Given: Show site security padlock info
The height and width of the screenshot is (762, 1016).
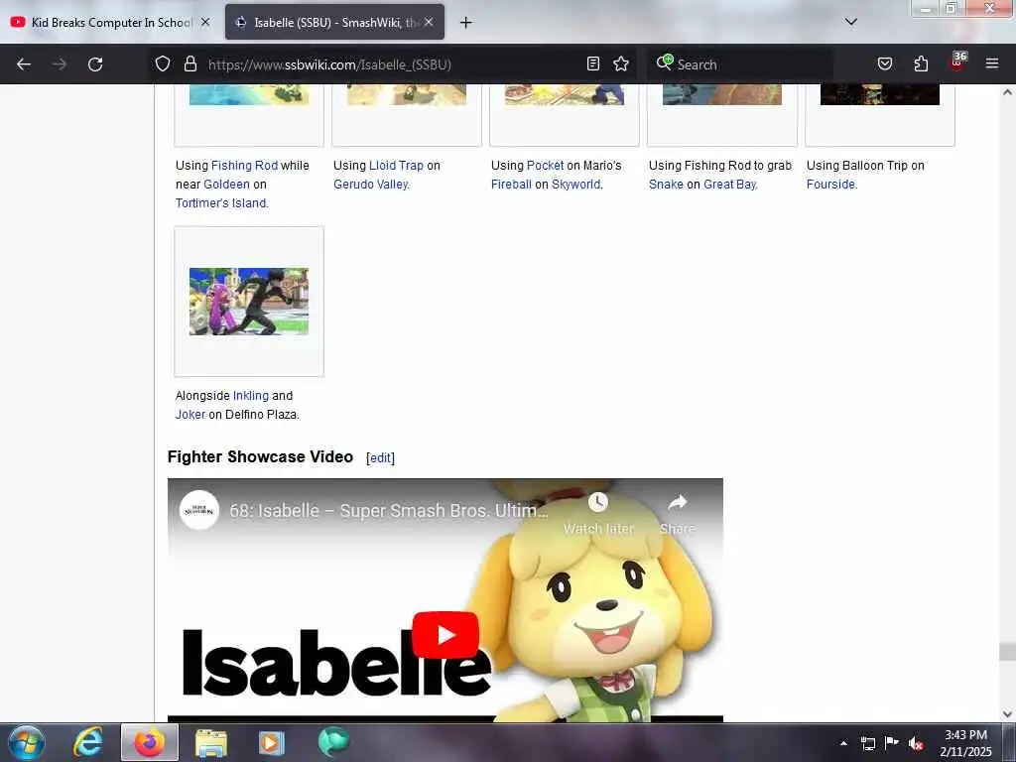Looking at the screenshot, I should point(190,63).
